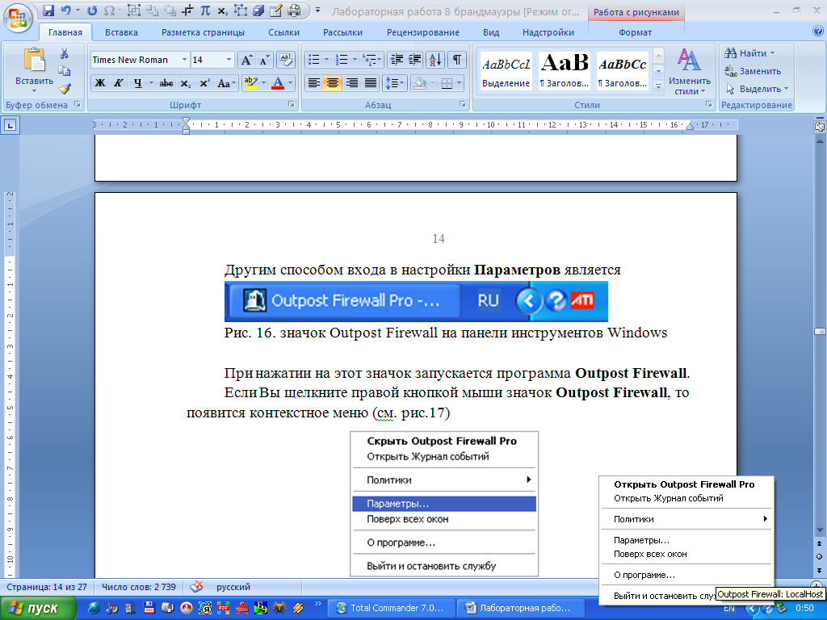Clear formatting with the eraser icon

(x=286, y=60)
